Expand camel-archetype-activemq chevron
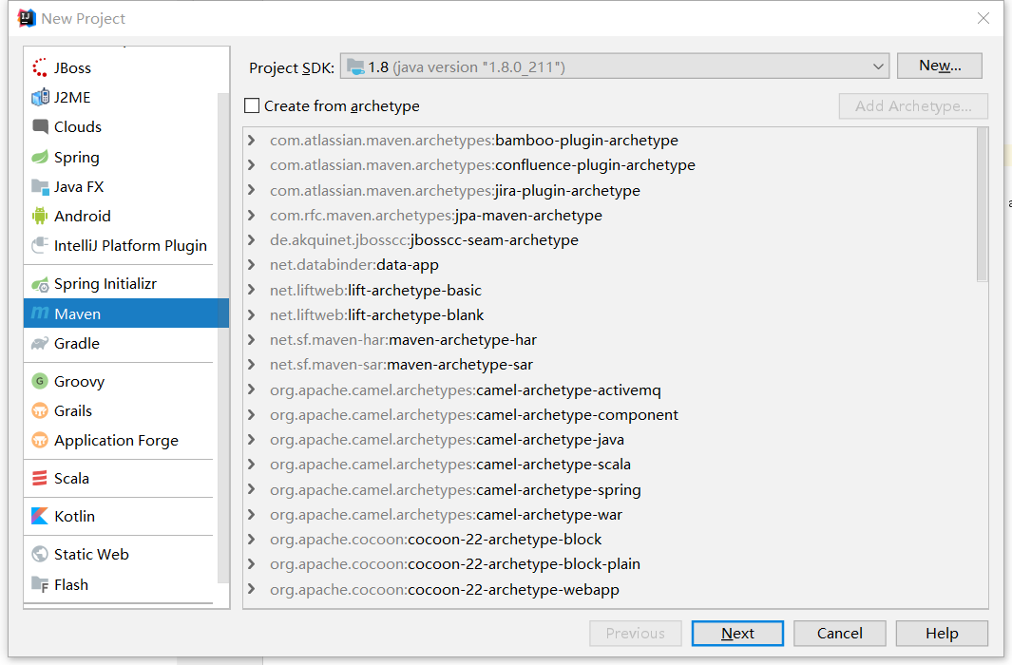Screen dimensions: 1012x665 pyautogui.click(x=252, y=389)
